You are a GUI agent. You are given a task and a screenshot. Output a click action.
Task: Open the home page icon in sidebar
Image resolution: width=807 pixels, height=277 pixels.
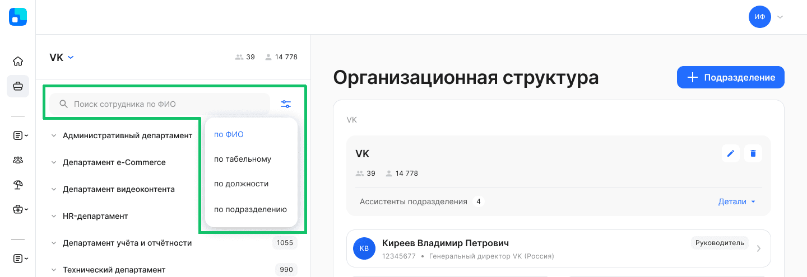tap(18, 61)
